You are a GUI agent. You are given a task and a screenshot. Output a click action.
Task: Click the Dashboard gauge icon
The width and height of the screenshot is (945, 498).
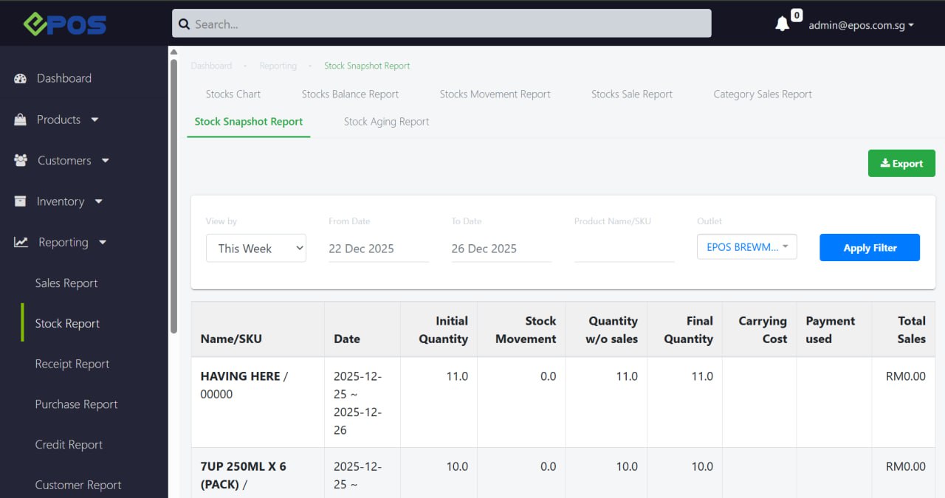tap(21, 79)
